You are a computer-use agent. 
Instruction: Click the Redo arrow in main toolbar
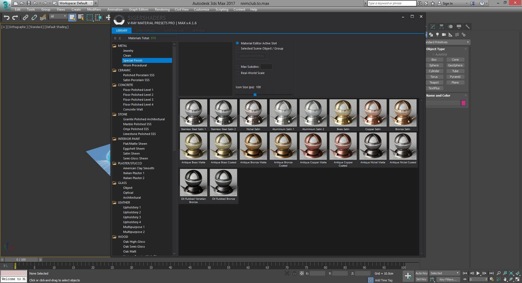point(15,18)
